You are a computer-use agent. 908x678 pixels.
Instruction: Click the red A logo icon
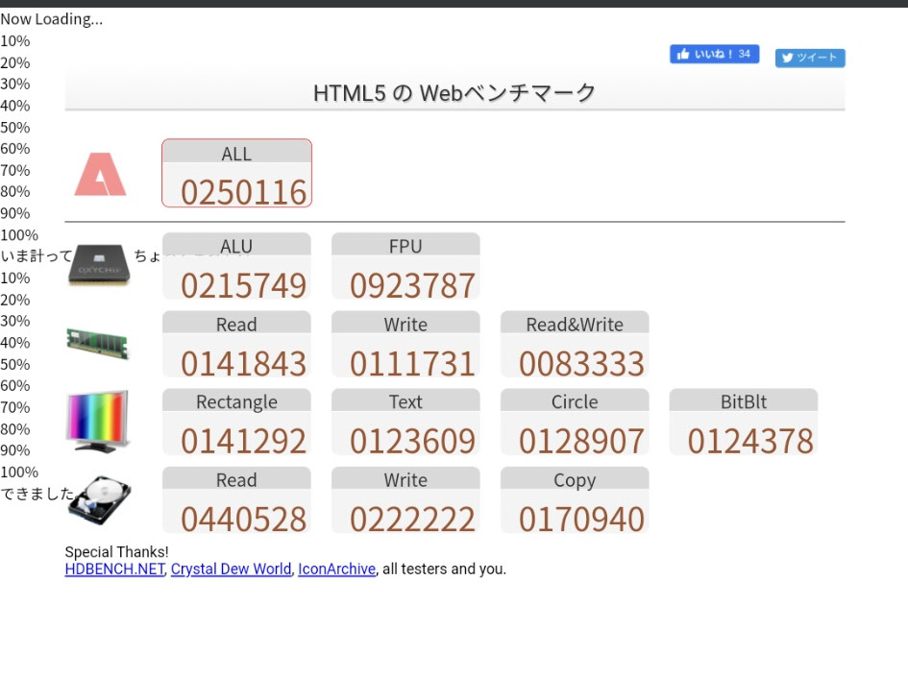click(100, 175)
